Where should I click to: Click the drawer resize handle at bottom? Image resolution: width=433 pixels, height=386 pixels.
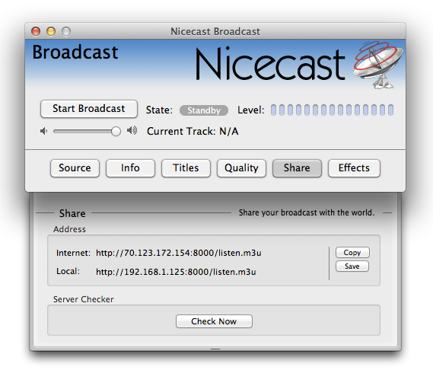tap(215, 349)
